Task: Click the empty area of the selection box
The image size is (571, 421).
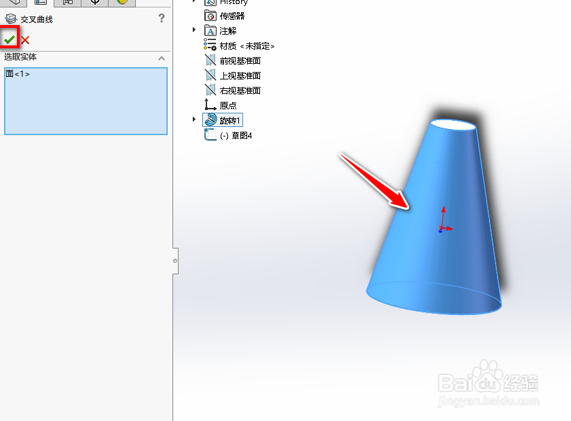Action: point(86,107)
